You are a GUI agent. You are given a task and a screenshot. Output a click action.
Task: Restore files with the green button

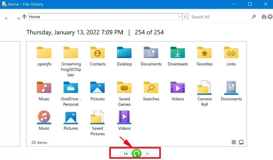pos(136,153)
